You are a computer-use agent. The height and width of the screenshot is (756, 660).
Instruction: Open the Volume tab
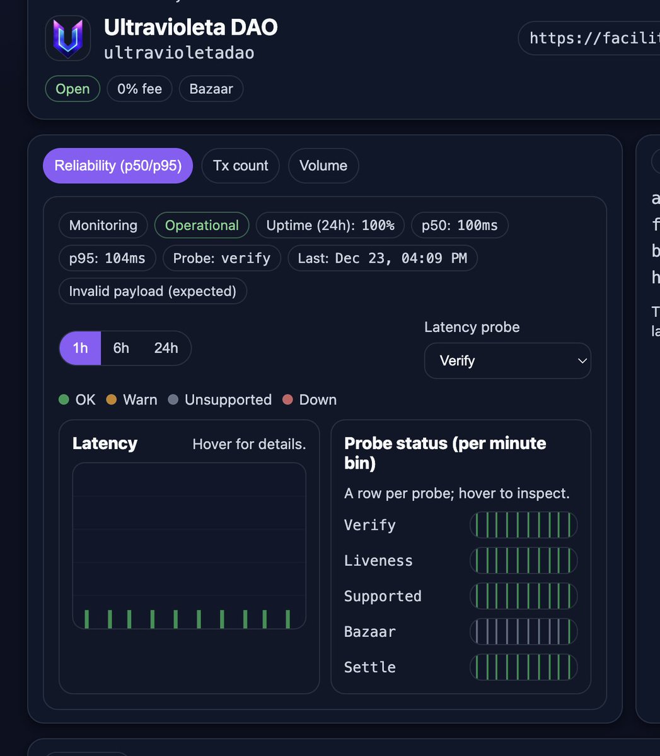pyautogui.click(x=323, y=166)
